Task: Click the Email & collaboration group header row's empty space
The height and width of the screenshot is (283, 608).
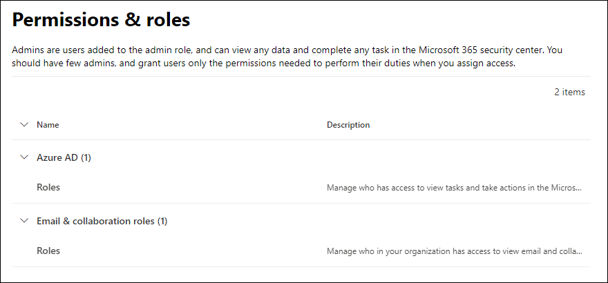Action: coord(380,221)
